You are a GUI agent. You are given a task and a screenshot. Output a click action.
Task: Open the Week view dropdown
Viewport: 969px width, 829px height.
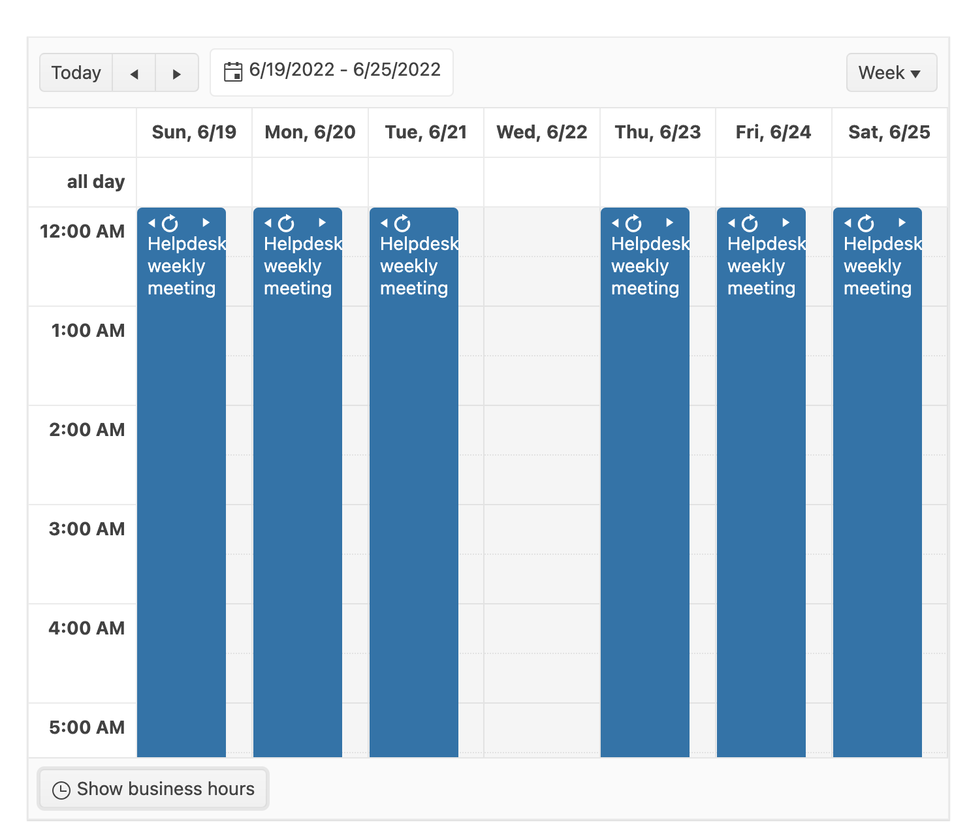pos(891,73)
